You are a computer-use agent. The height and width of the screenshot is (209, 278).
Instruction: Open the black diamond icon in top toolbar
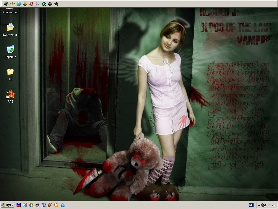[x=50, y=4]
